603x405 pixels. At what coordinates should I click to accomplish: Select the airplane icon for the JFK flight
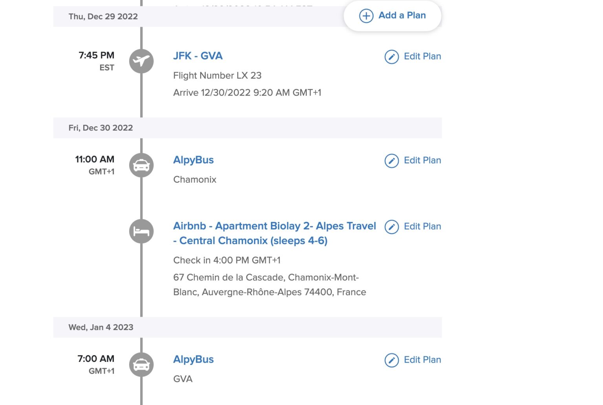click(x=141, y=61)
